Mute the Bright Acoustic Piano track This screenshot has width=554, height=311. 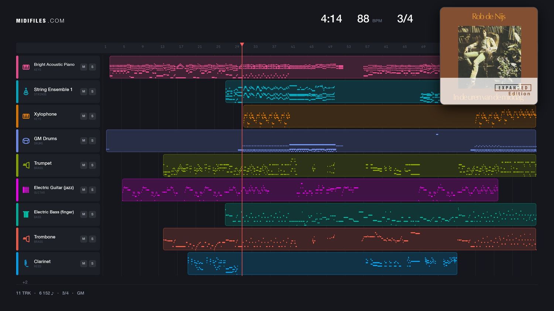pos(83,67)
